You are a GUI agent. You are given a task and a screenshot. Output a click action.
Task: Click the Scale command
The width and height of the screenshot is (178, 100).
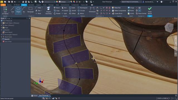72,8
